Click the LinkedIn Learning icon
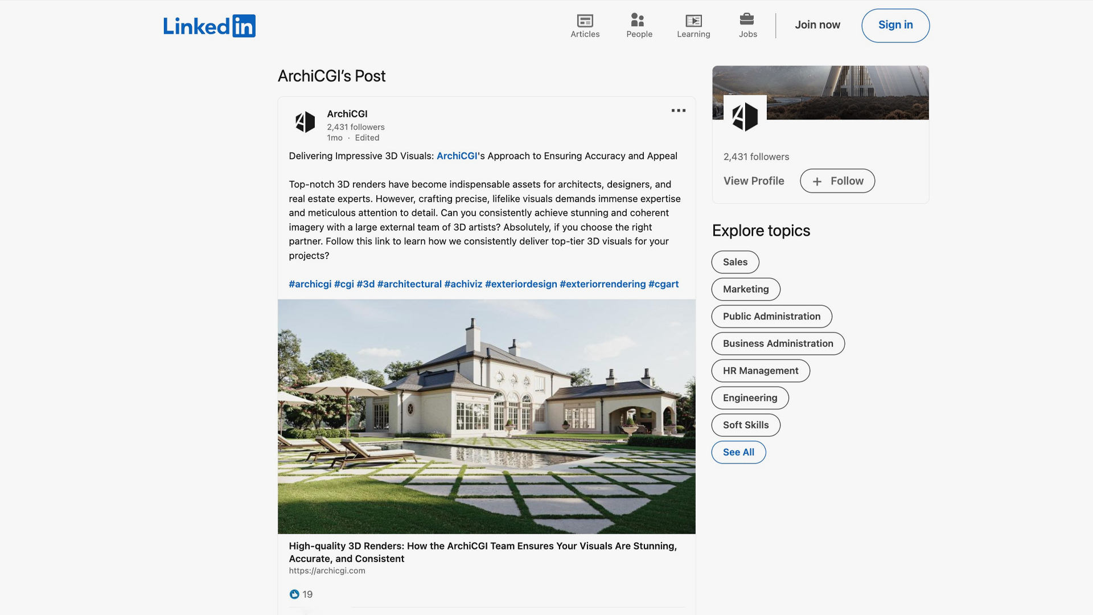 pyautogui.click(x=693, y=20)
